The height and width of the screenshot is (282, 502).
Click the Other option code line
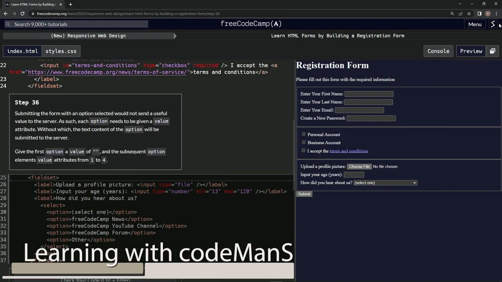click(81, 240)
